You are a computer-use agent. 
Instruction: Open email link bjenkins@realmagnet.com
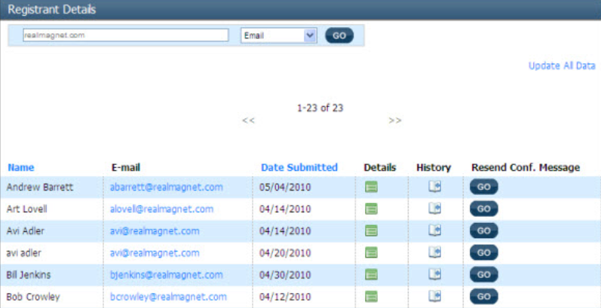click(167, 275)
